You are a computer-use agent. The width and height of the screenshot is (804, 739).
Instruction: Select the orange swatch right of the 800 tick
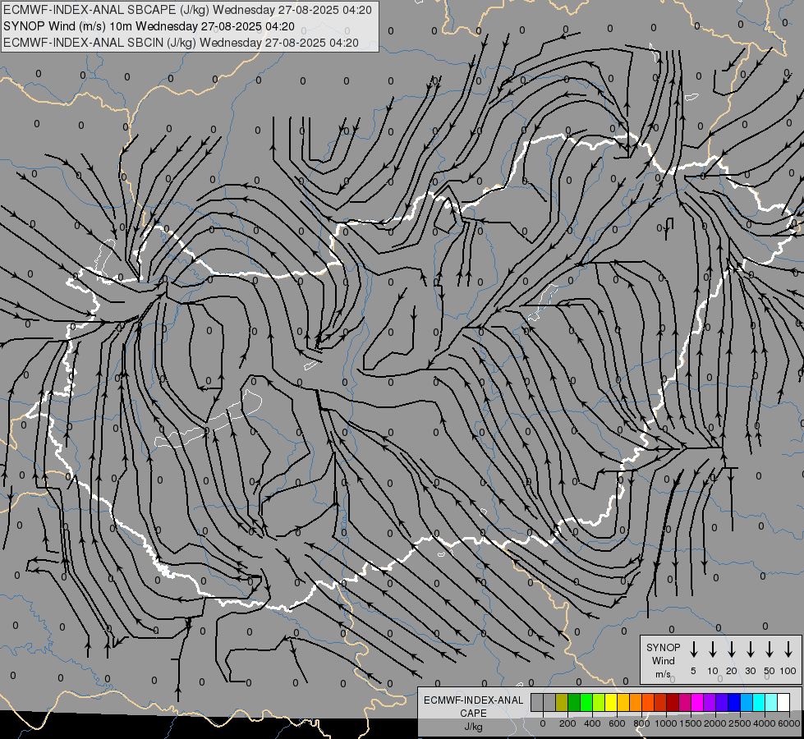coord(649,702)
